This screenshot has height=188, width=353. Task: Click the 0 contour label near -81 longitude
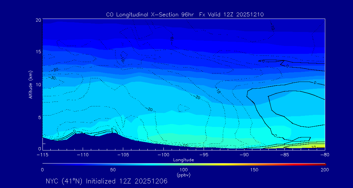(x=315, y=83)
